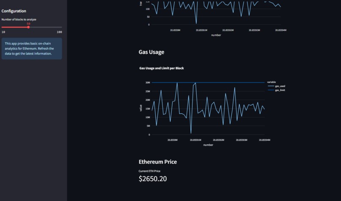Screen dimensions: 341x201
Task: Click the 20.85592M tick under gas chart
Action: click(219, 140)
